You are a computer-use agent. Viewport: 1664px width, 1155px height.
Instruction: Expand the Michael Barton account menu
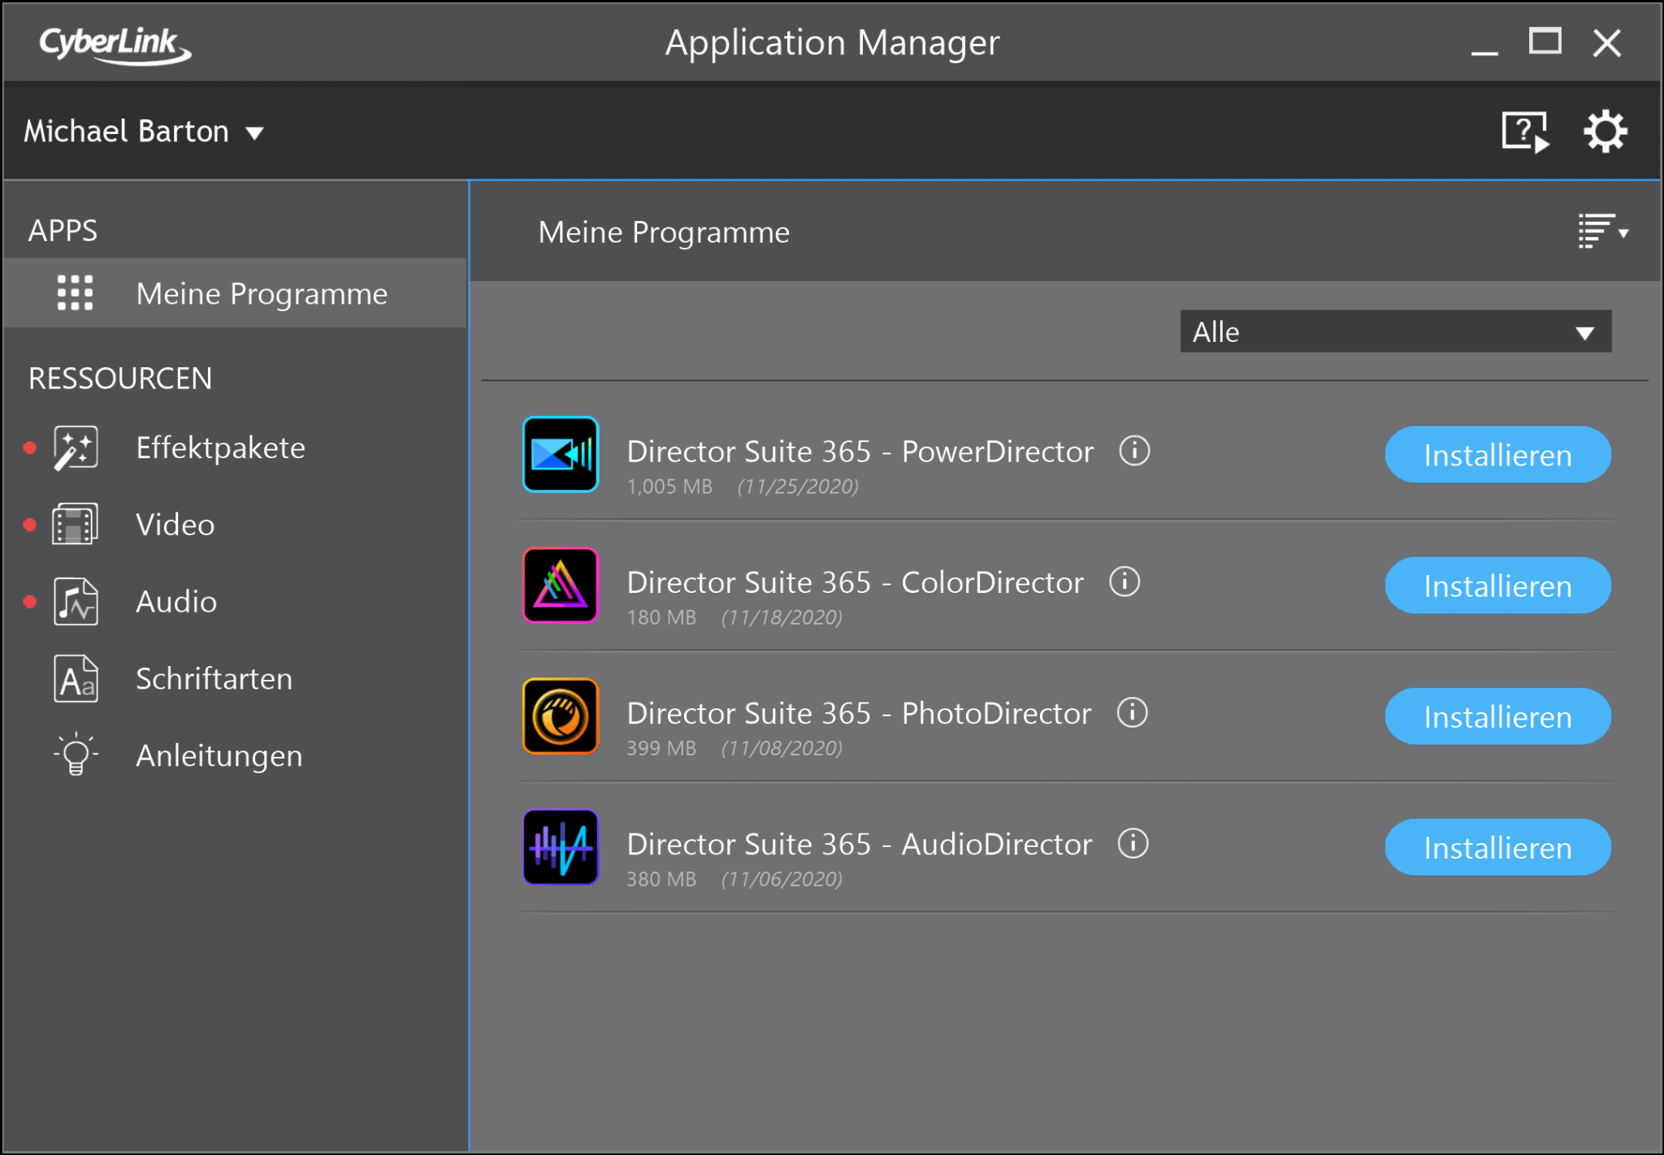pyautogui.click(x=144, y=132)
